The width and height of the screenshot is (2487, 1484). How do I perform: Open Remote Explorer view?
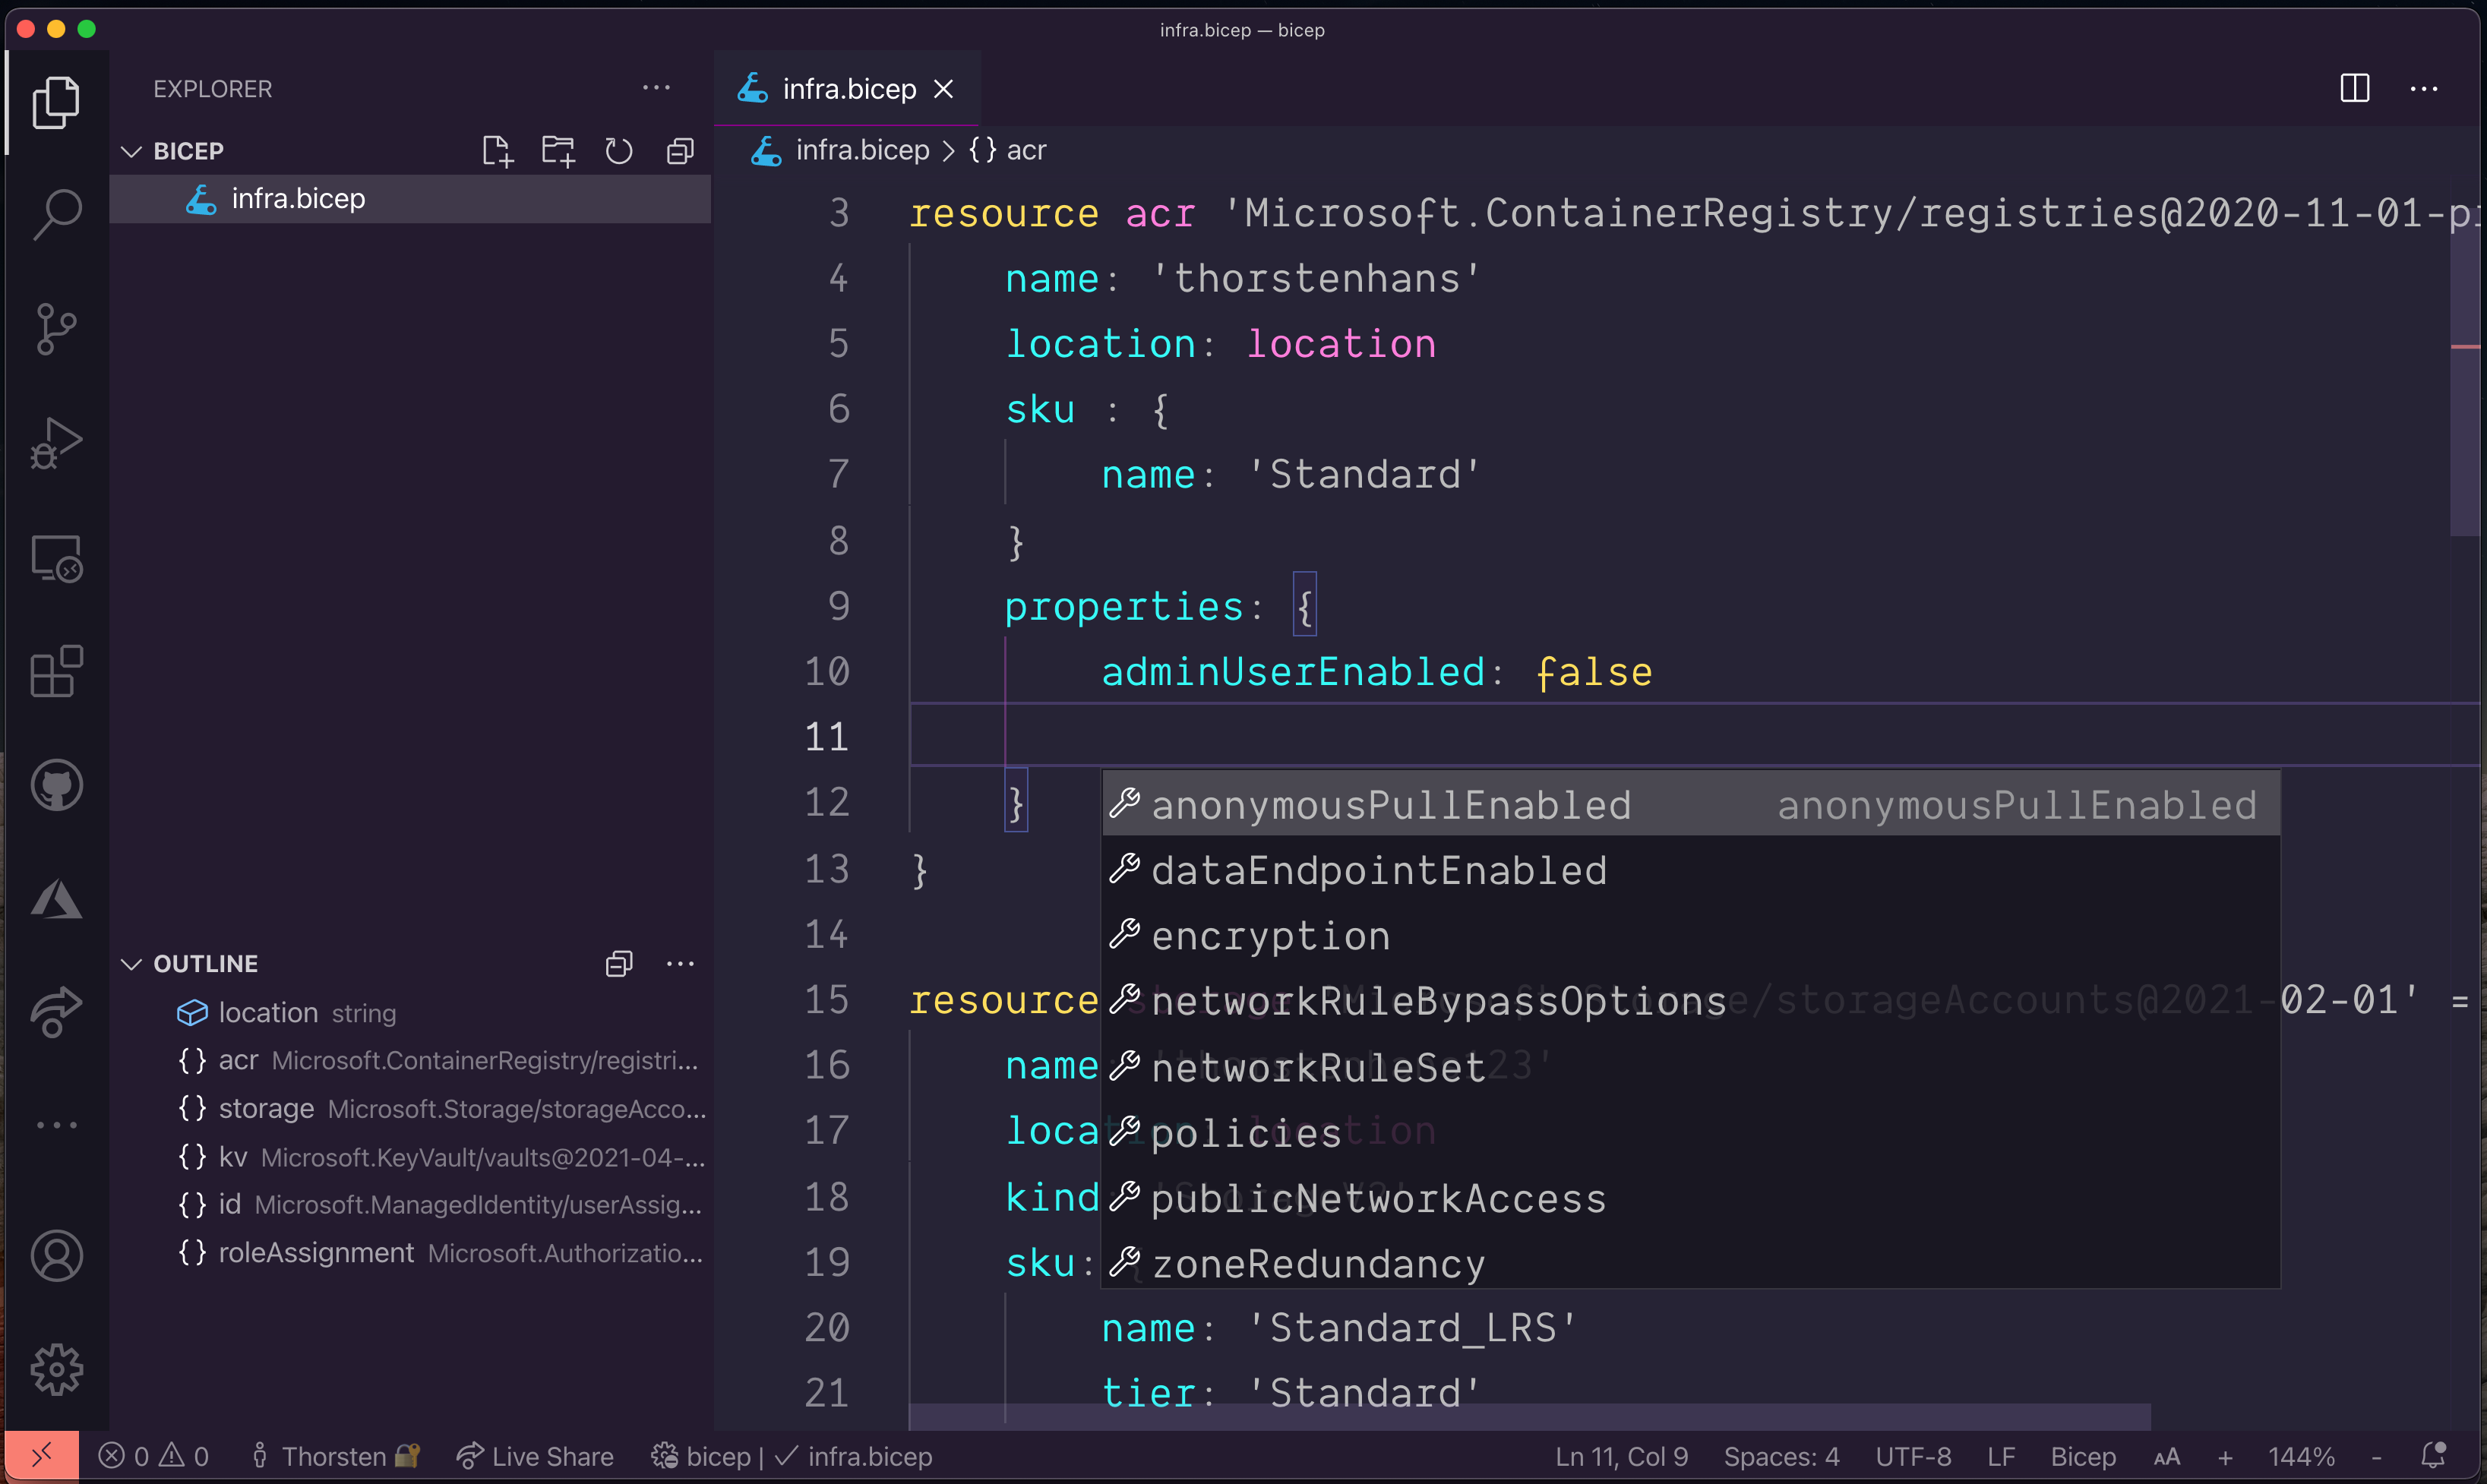(56, 557)
